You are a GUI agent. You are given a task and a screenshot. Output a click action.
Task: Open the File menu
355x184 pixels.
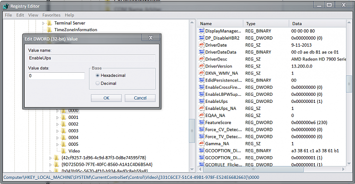[x=9, y=15]
